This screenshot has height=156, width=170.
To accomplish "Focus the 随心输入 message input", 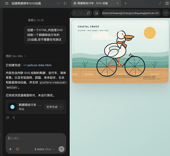I will pyautogui.click(x=36, y=138).
